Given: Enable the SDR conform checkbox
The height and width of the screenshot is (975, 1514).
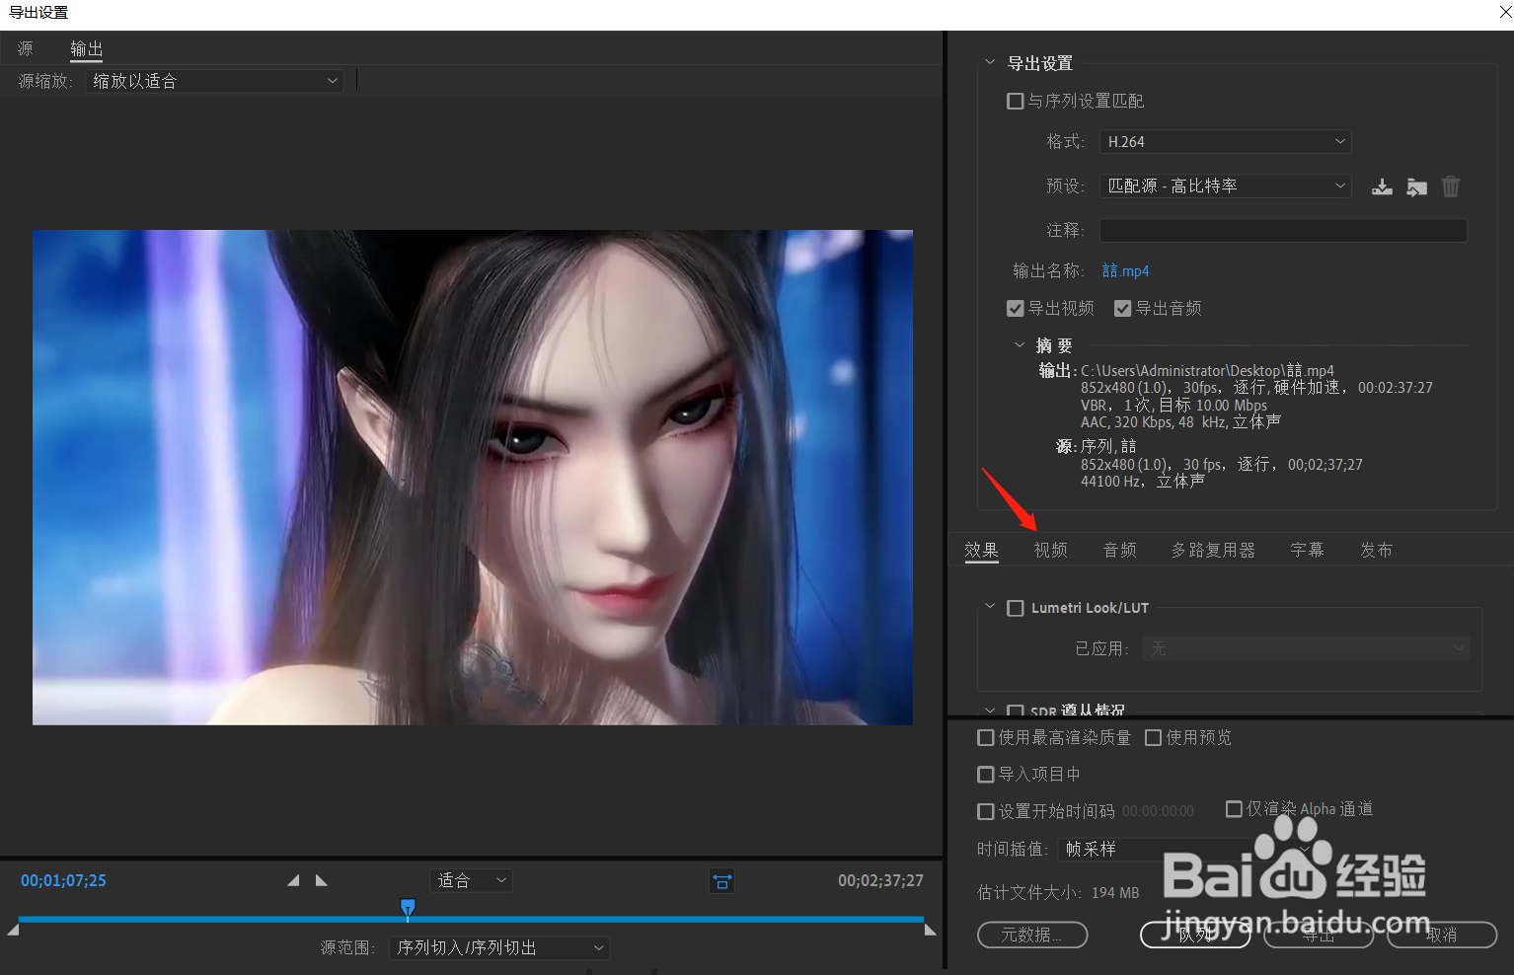Looking at the screenshot, I should 1015,711.
